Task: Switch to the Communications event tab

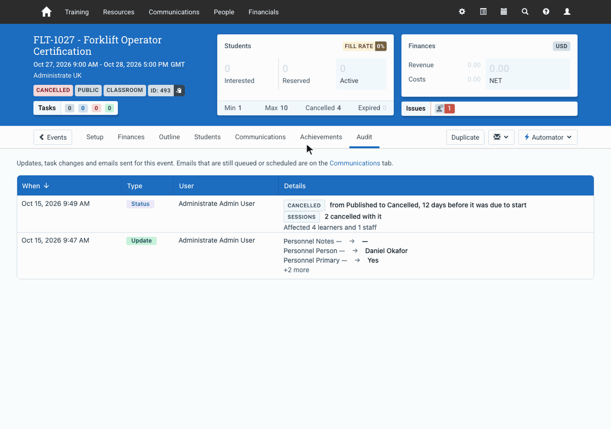Action: click(260, 137)
